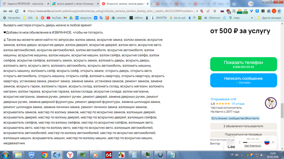Click the Get Premium link
Screen dimensions: 284x159
click(253, 146)
